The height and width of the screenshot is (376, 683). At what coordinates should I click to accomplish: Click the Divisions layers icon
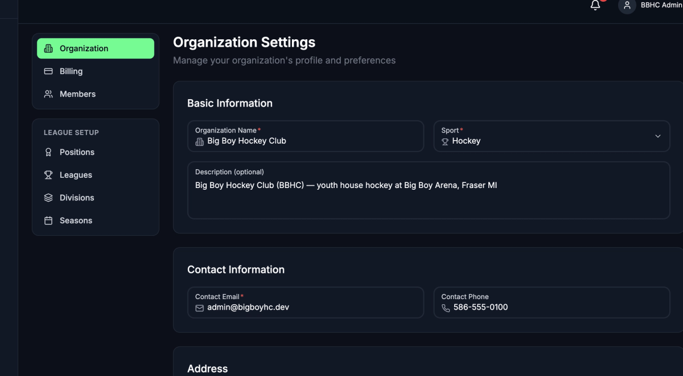coord(48,198)
